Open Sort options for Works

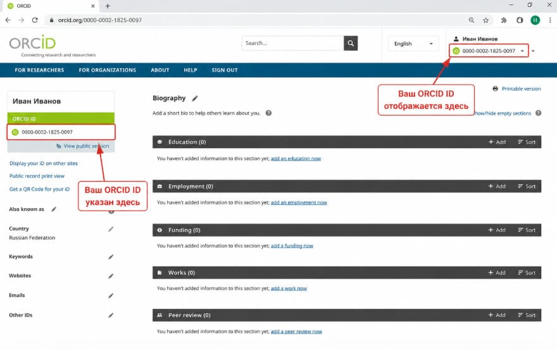point(527,273)
